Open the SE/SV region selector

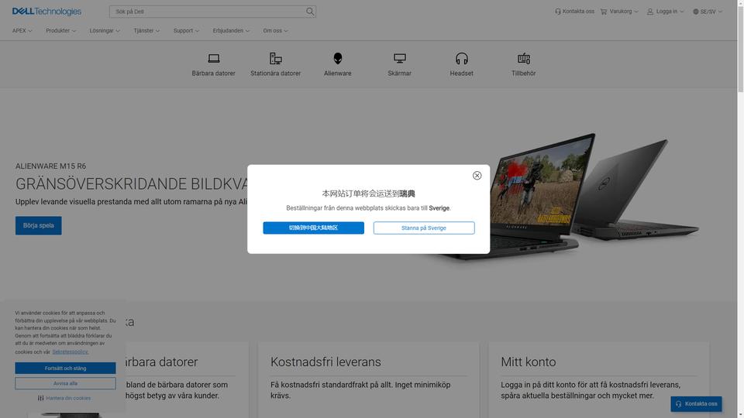click(x=708, y=12)
